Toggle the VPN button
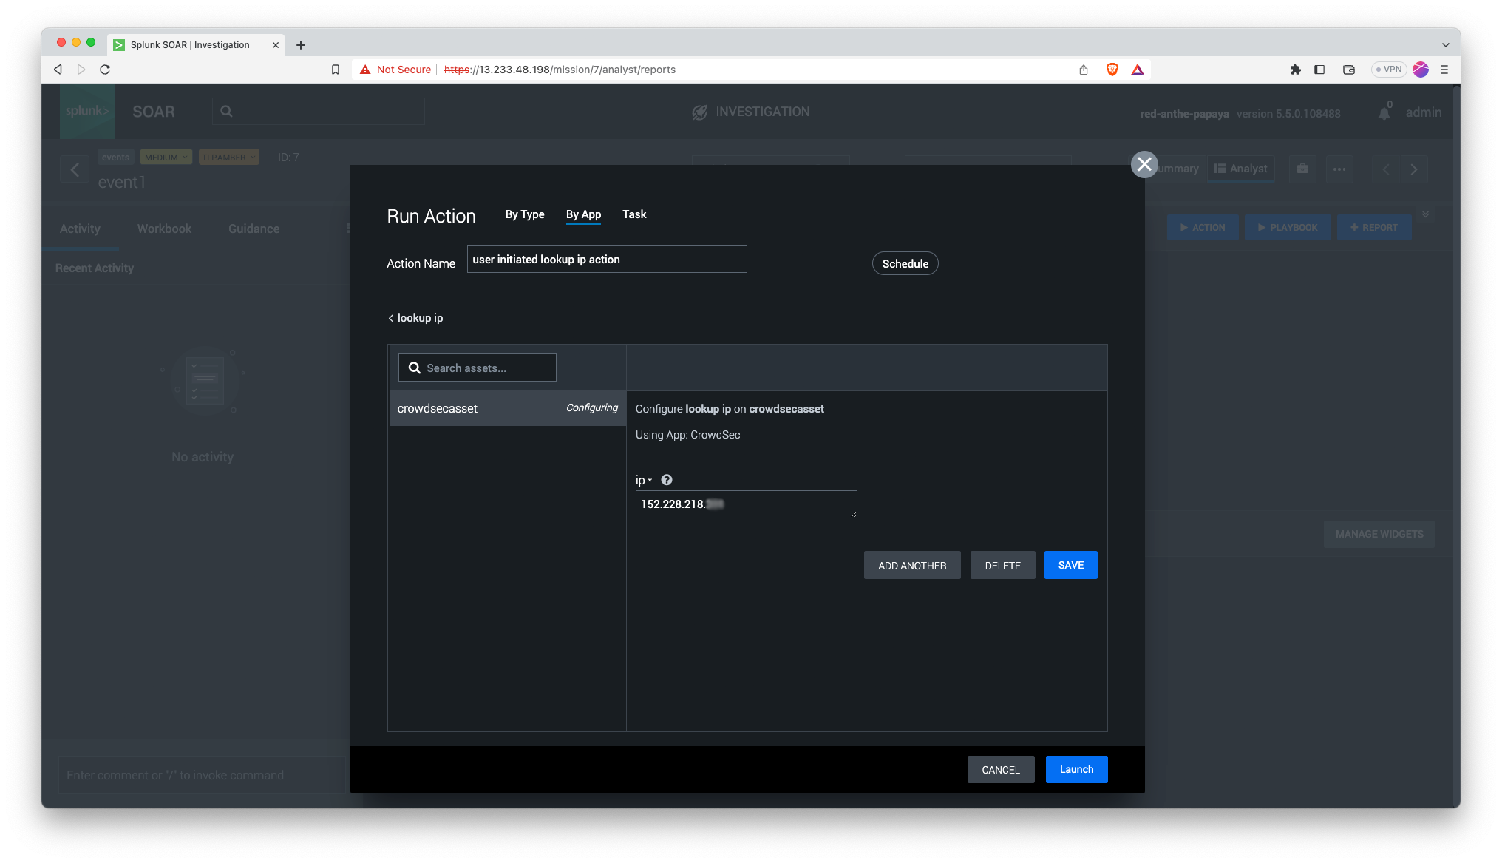Screen dimensions: 1502x863 coord(1388,70)
